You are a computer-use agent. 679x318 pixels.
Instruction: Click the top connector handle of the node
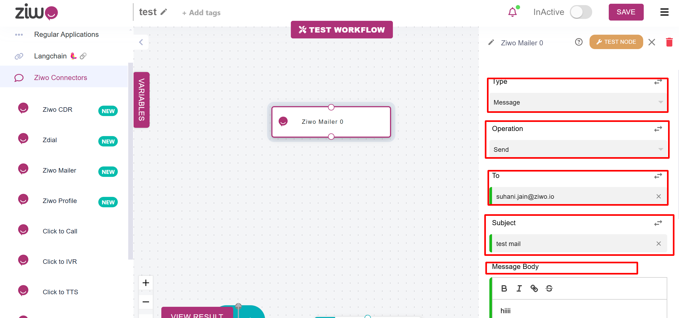pos(331,107)
